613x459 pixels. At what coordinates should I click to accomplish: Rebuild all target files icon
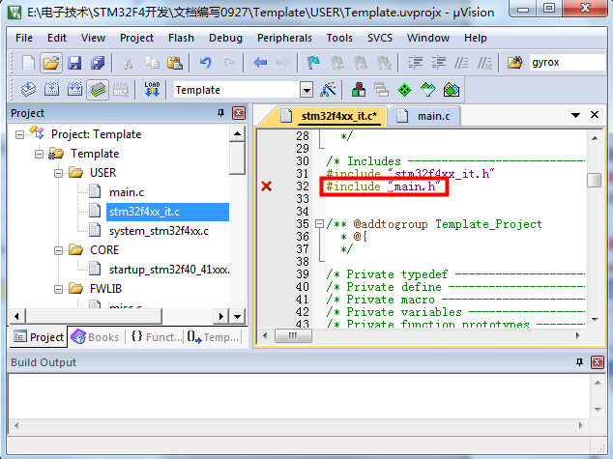click(74, 90)
